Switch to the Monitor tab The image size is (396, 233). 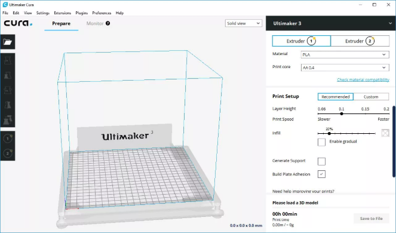pos(95,23)
